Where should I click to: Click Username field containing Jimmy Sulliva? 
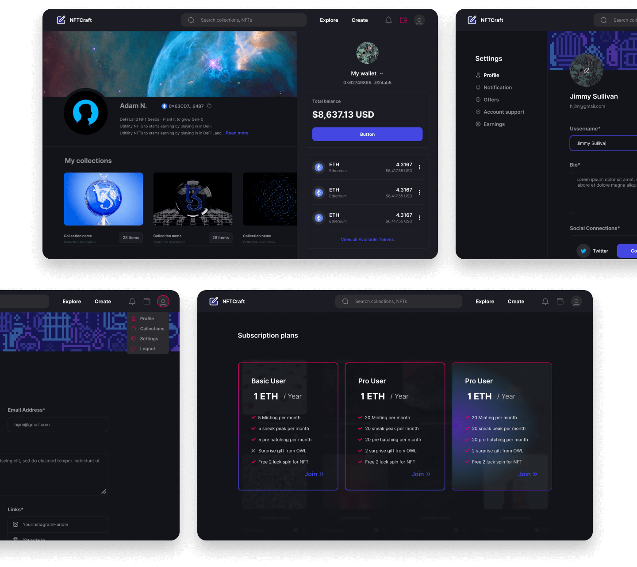[603, 143]
